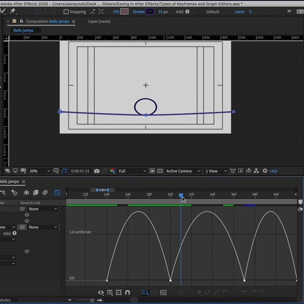Switch to the Layer (none) tab

tap(99, 21)
